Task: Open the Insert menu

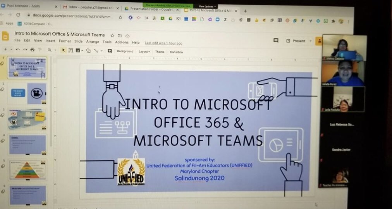Action: [x=50, y=41]
